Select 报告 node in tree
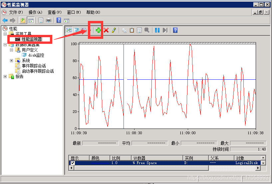 tap(19, 76)
